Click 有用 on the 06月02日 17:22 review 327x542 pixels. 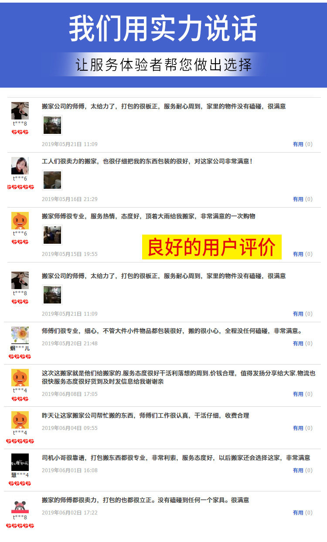pos(298,513)
